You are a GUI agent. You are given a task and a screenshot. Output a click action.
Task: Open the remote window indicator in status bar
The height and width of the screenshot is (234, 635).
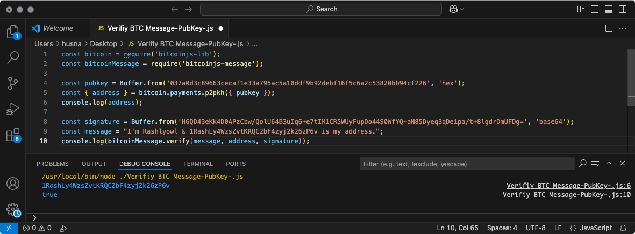pos(9,228)
